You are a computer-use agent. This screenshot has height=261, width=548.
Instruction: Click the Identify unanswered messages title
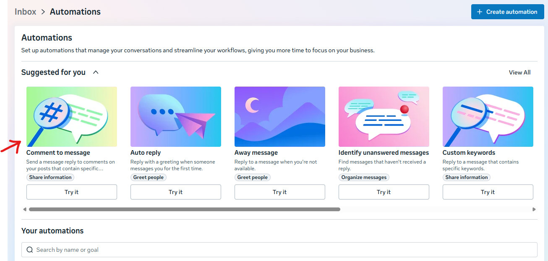pos(384,153)
